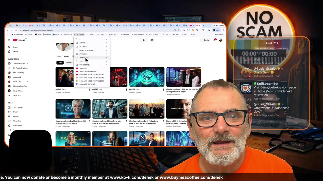The width and height of the screenshot is (323, 181).
Task: Select the channel Videos tab
Action: (66, 56)
